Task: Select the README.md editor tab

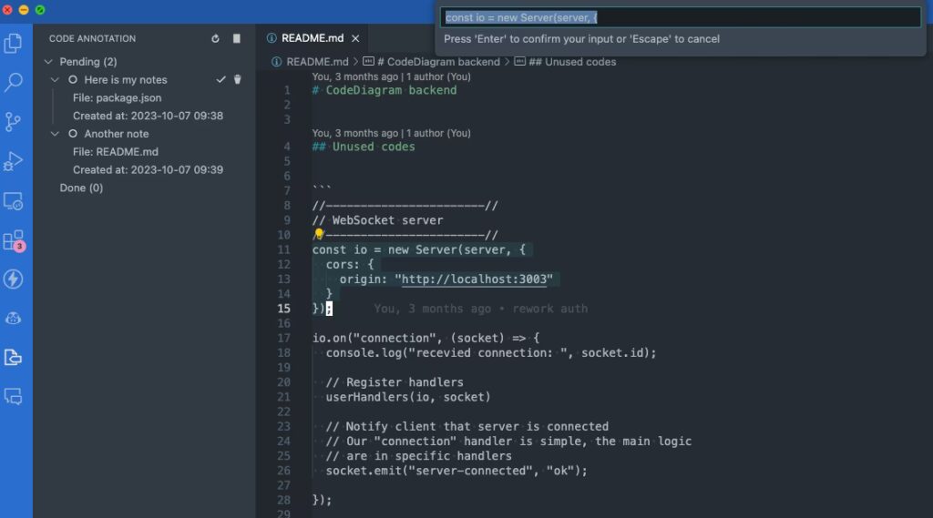Action: click(x=307, y=38)
